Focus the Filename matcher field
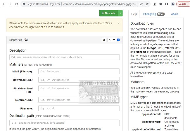Image resolution: width=190 pixels, height=131 pixels. 79,108
